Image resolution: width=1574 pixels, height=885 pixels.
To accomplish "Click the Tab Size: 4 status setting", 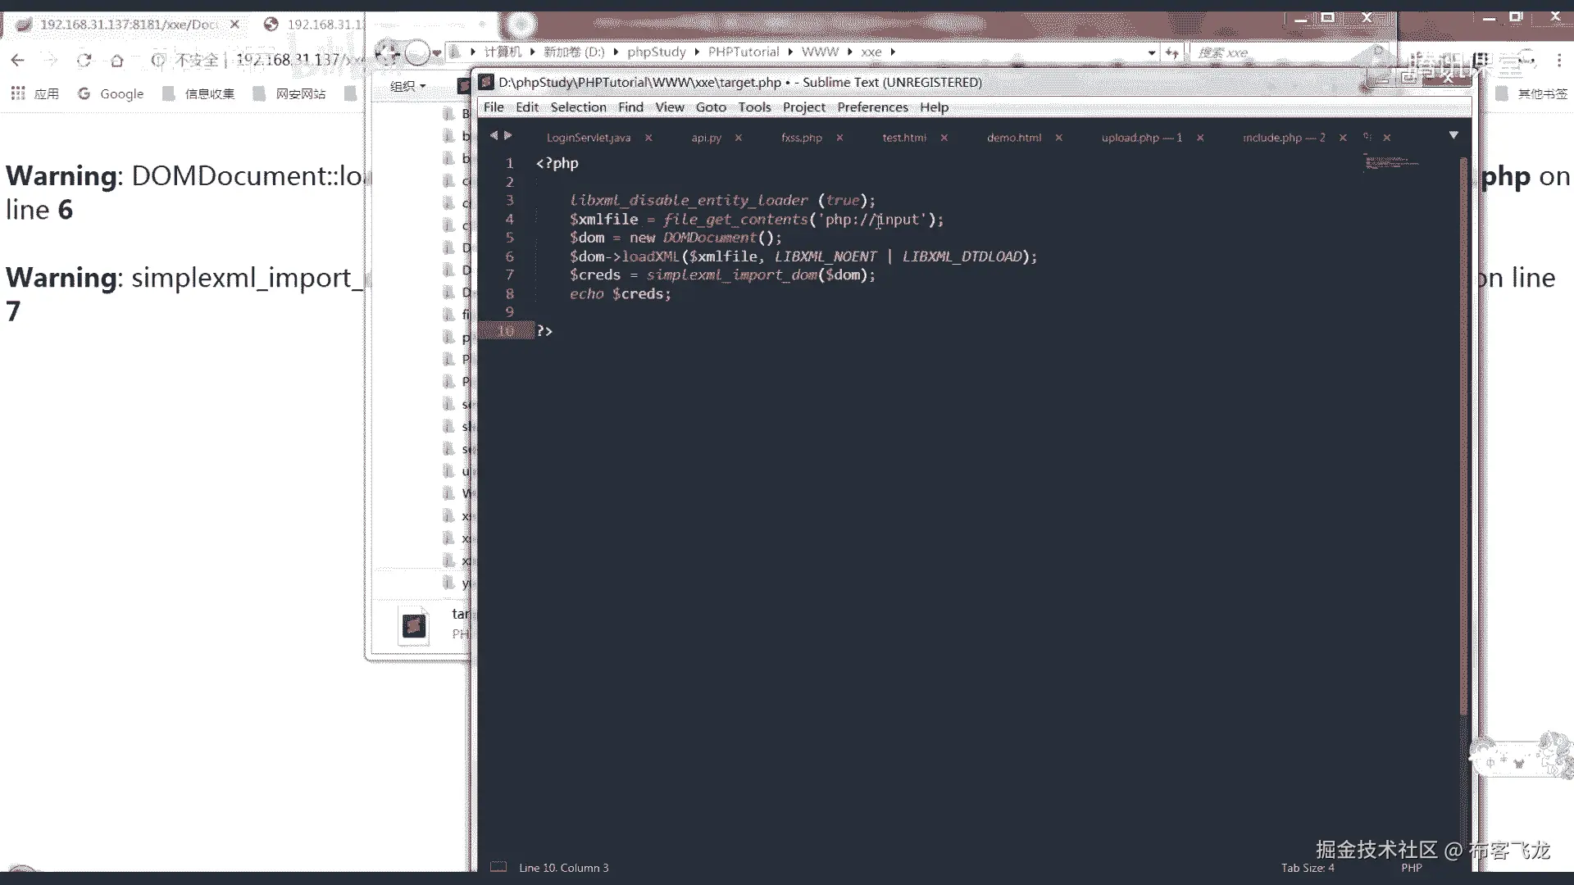I will pyautogui.click(x=1308, y=868).
